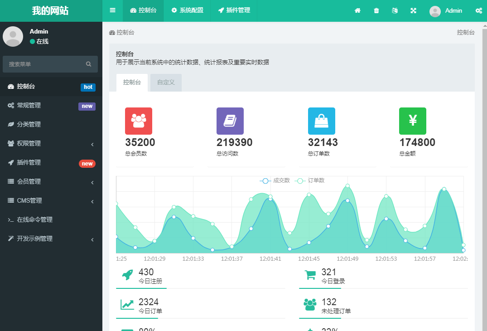The height and width of the screenshot is (331, 487).
Task: Click the trash icon to clear cache
Action: point(376,10)
